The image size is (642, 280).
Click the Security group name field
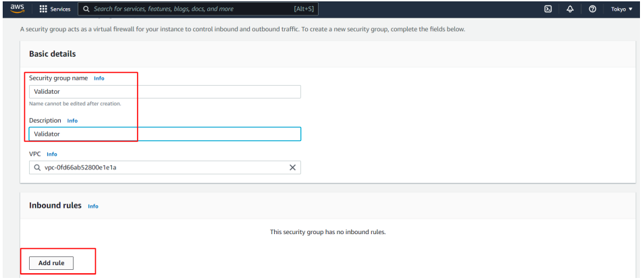(x=165, y=92)
